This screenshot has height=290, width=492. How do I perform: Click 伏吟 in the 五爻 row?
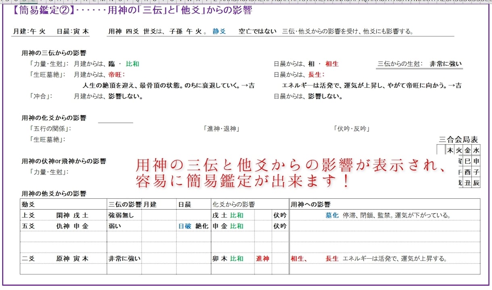[x=280, y=226]
